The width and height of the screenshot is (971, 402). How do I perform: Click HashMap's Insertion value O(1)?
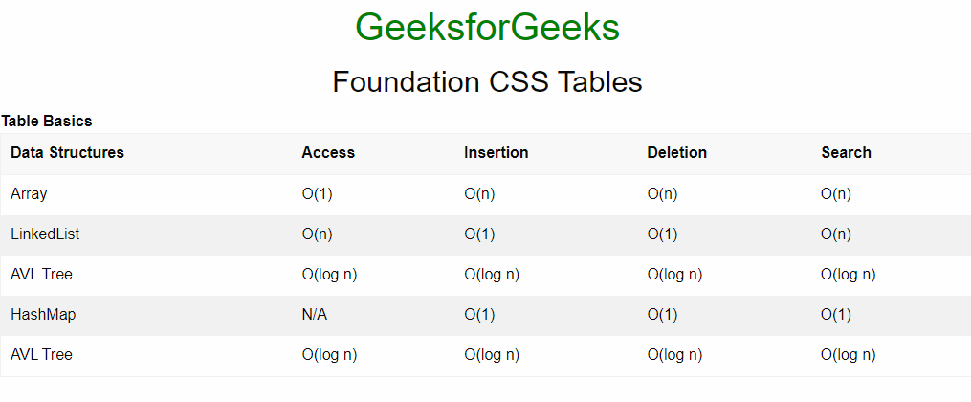click(x=480, y=314)
